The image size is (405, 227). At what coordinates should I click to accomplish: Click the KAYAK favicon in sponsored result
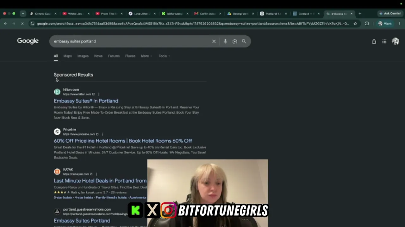coord(57,172)
